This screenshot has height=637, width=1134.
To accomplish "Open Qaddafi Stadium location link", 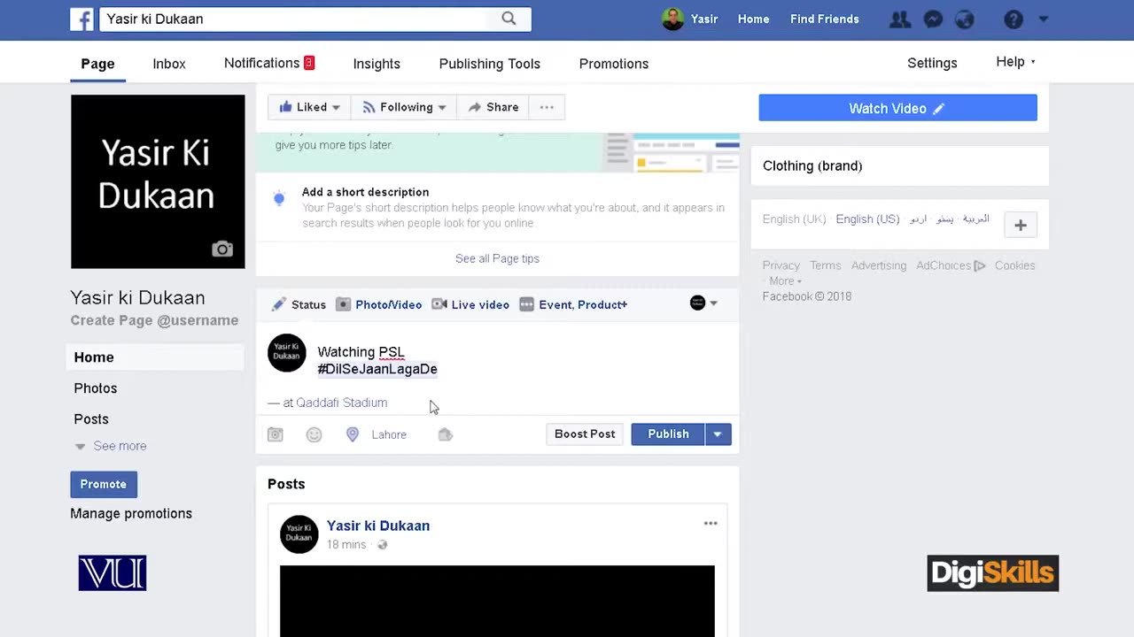I will tap(341, 403).
